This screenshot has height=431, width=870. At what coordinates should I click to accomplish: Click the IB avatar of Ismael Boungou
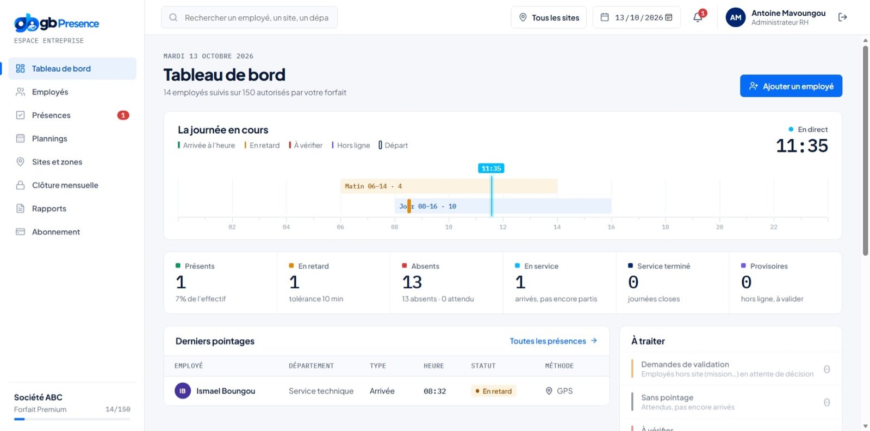[x=182, y=391]
